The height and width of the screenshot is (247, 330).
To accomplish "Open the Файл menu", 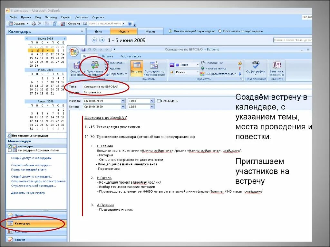I will pos(13,17).
